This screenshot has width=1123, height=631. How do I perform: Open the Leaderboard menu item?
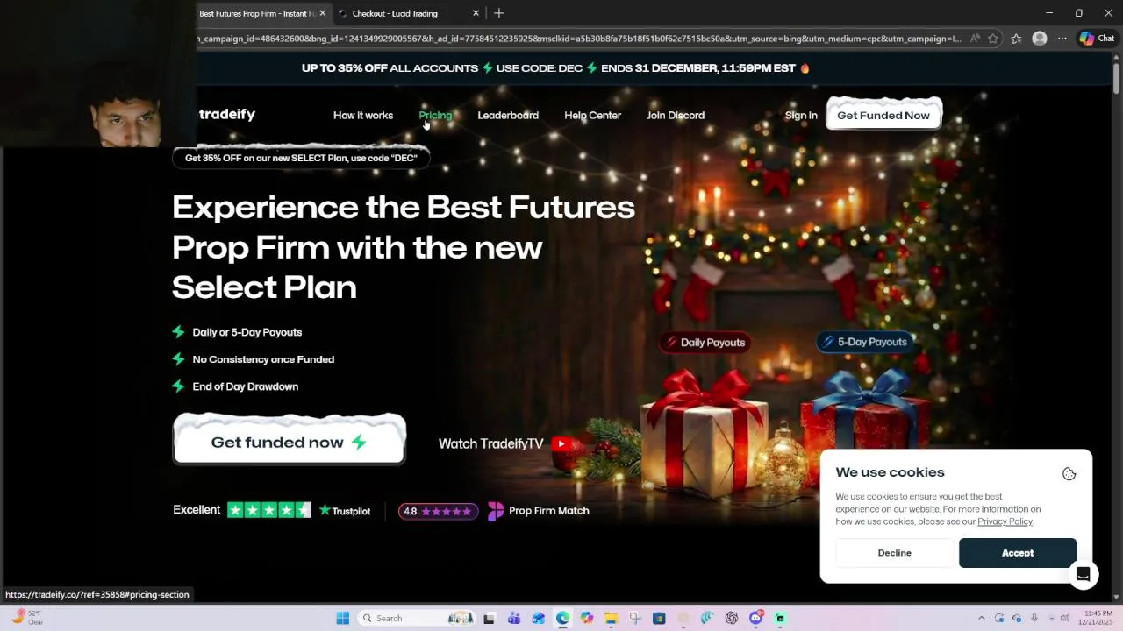508,116
